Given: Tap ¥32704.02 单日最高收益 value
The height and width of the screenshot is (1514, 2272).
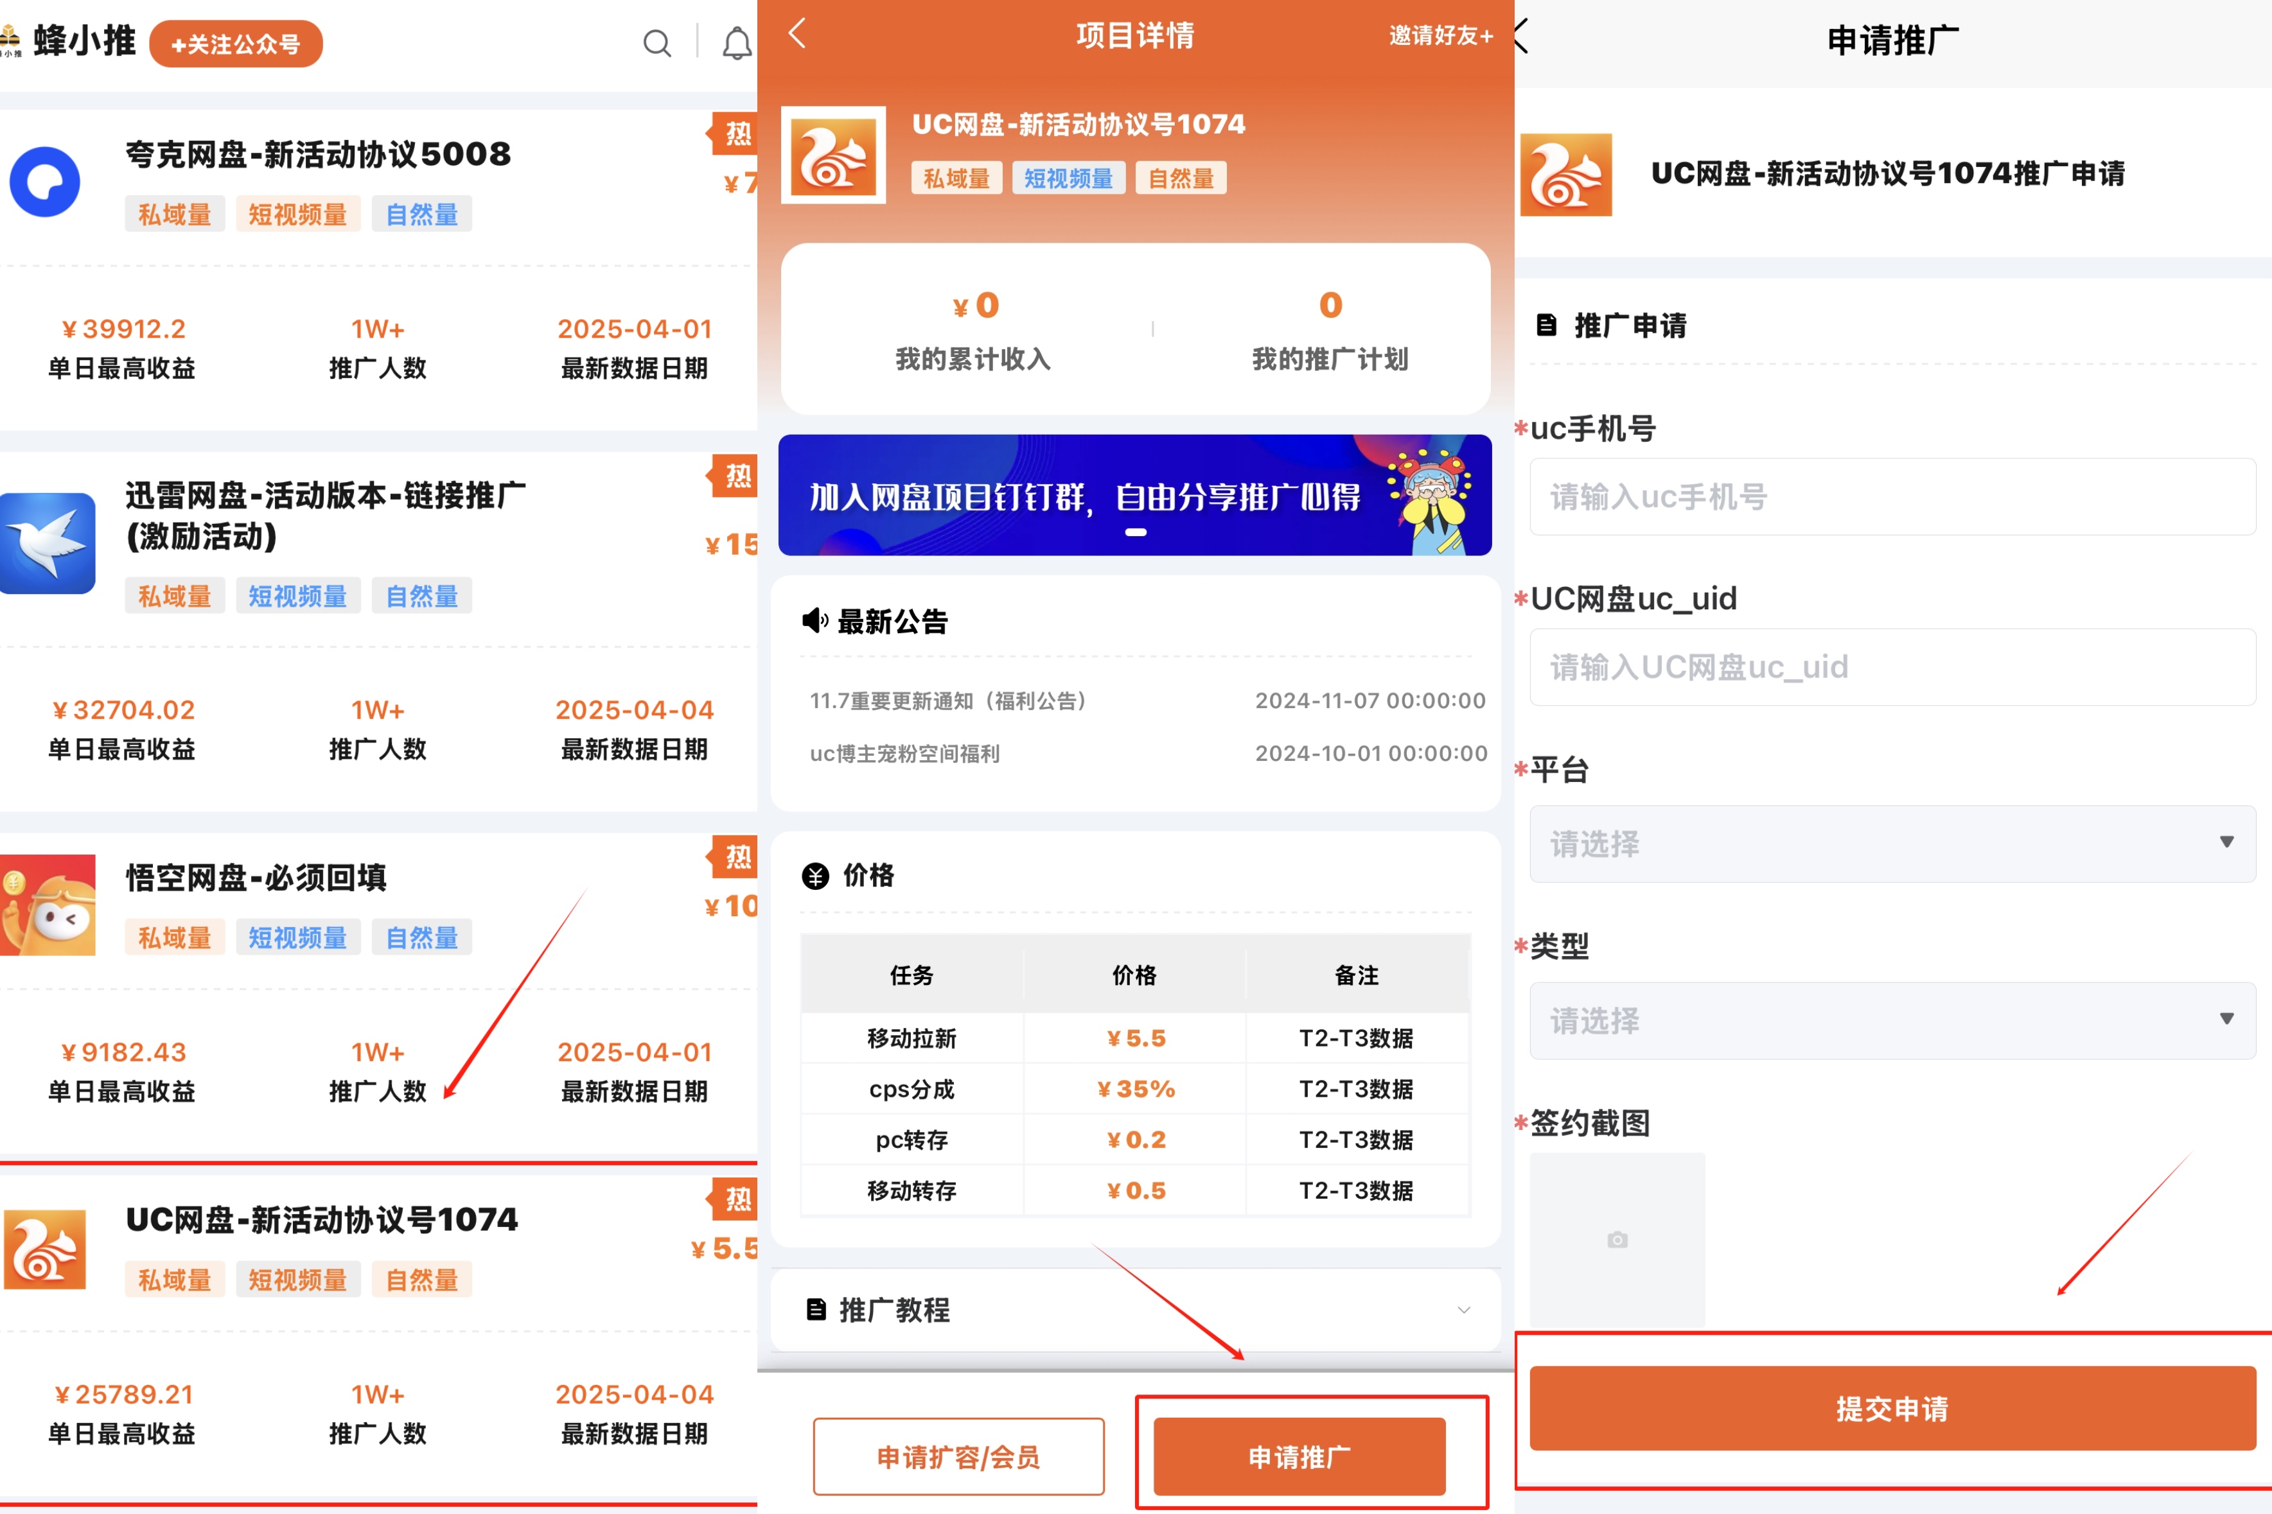Looking at the screenshot, I should point(123,709).
